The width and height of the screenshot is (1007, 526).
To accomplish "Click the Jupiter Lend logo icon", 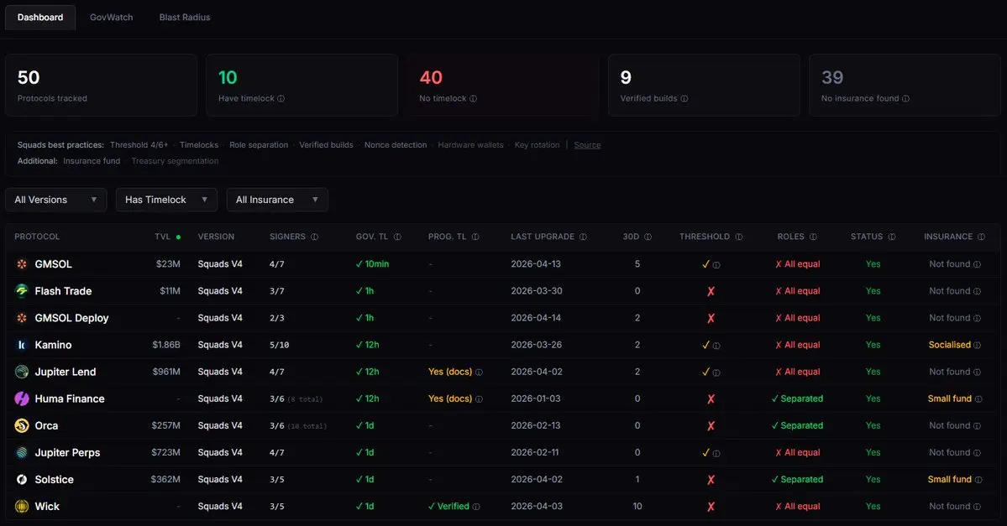I will point(22,372).
